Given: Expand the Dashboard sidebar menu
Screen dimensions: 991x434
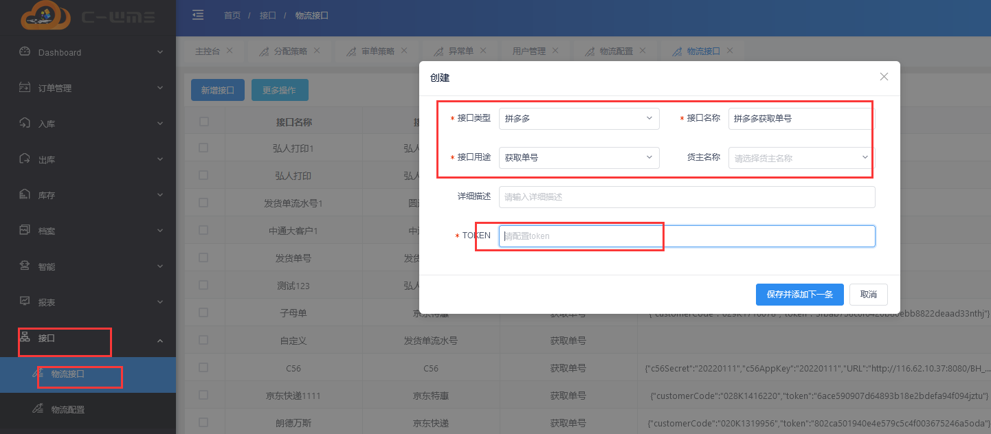Looking at the screenshot, I should (160, 52).
